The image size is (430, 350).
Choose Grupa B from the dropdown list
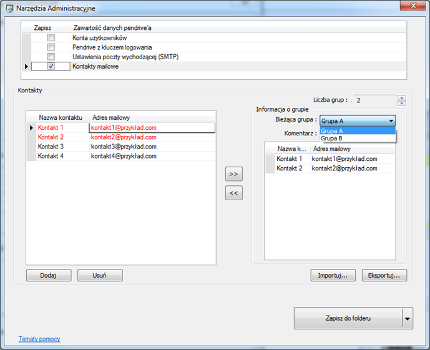point(358,139)
